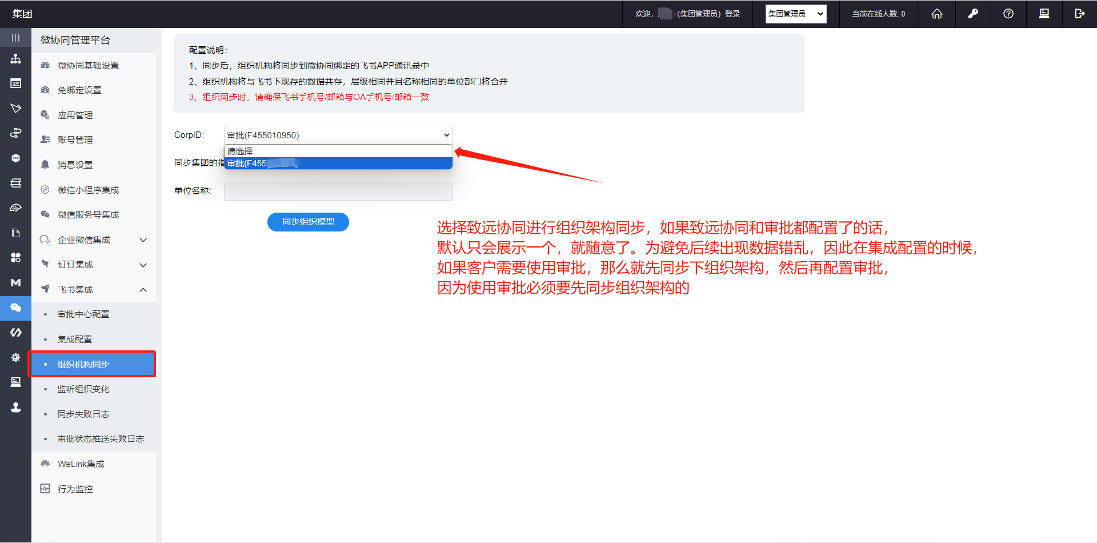Viewport: 1097px width, 543px height.
Task: Open 微信小程序集成 menu item
Action: coord(94,190)
